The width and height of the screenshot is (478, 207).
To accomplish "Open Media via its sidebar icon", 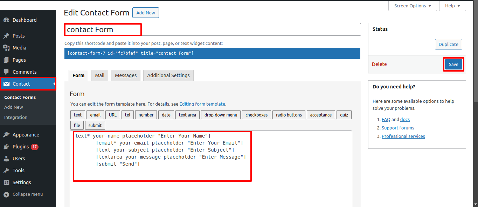I will pyautogui.click(x=6, y=48).
